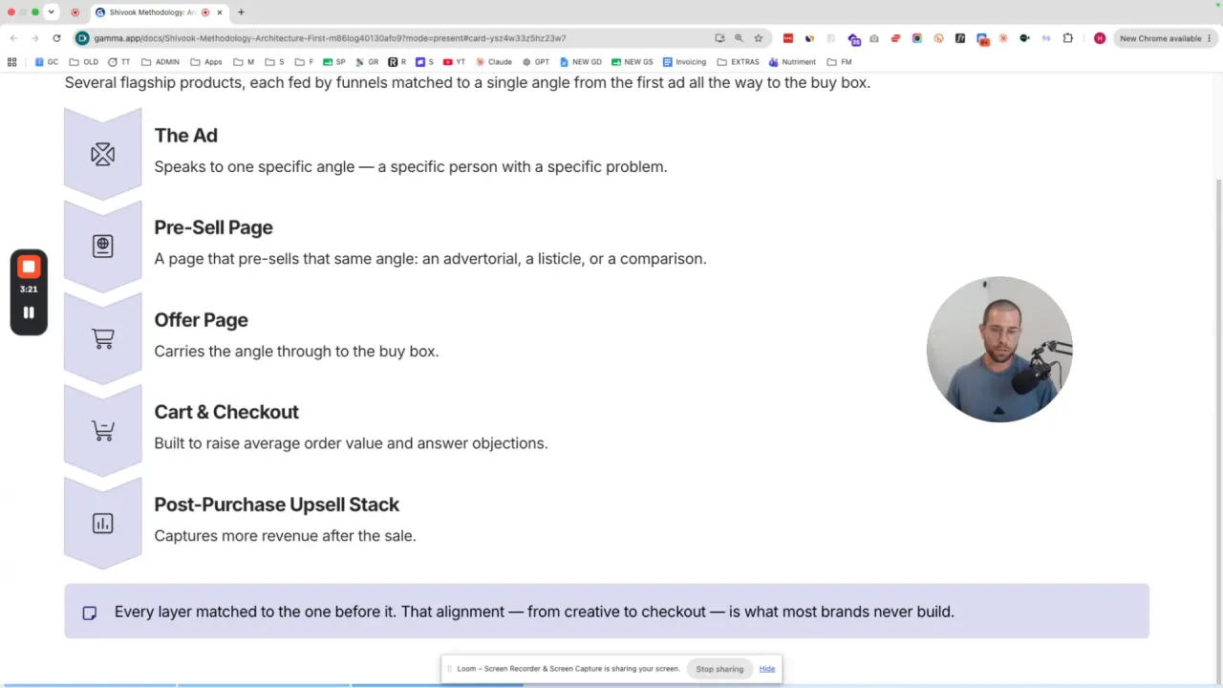
Task: Open the SP bookmark
Action: tap(334, 62)
